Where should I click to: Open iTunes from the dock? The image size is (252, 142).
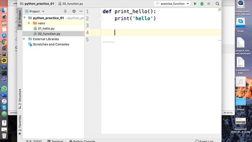(4, 101)
